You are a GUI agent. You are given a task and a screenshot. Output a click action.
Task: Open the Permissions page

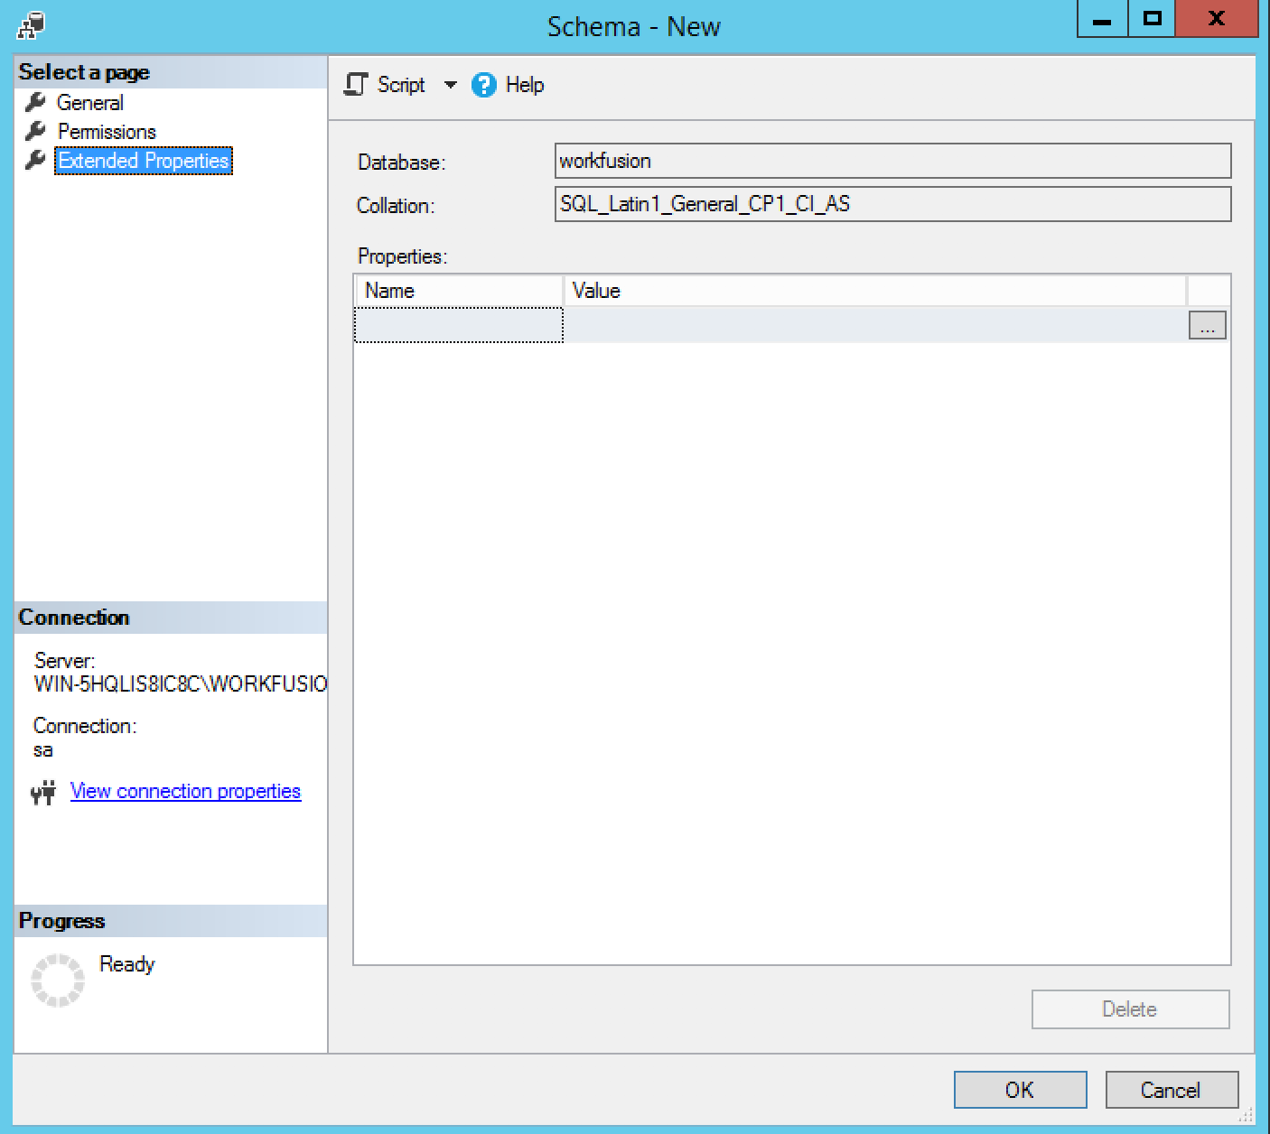tap(107, 132)
